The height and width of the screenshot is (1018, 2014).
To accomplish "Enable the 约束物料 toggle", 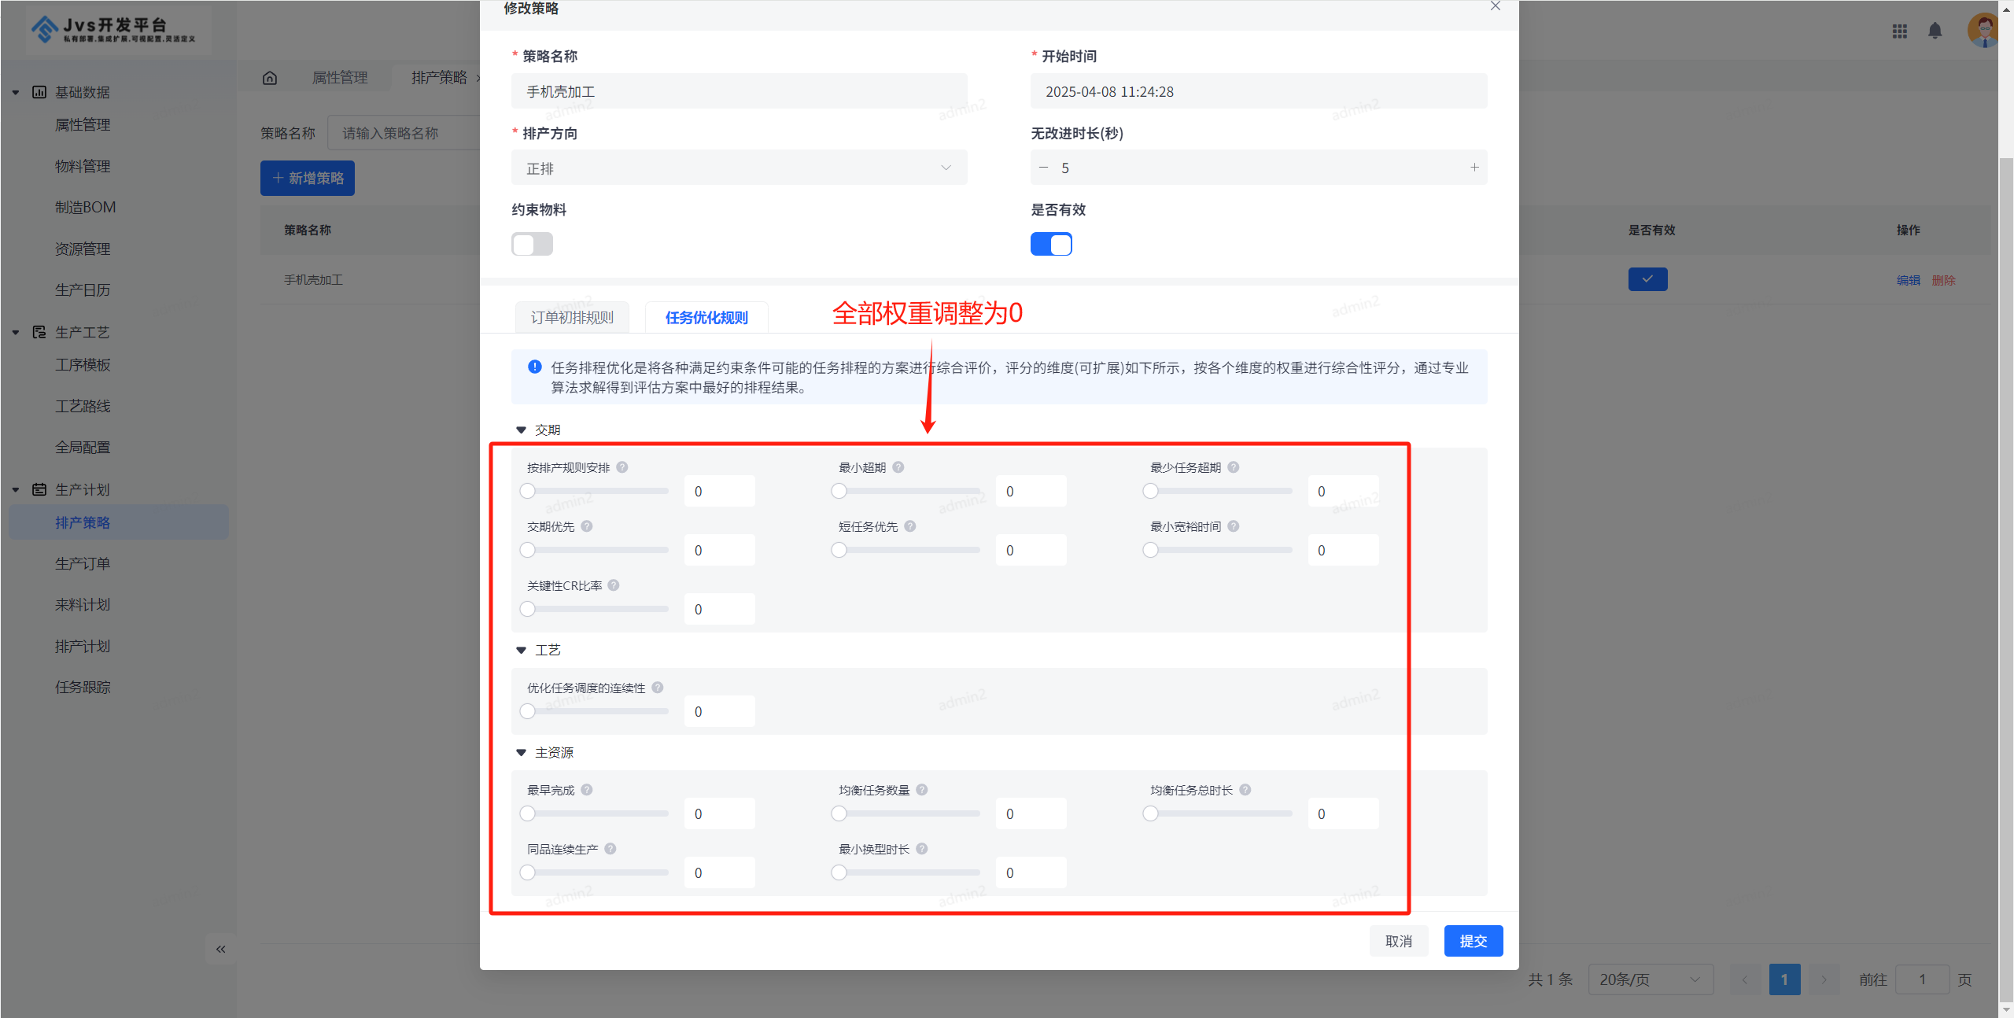I will coord(532,244).
